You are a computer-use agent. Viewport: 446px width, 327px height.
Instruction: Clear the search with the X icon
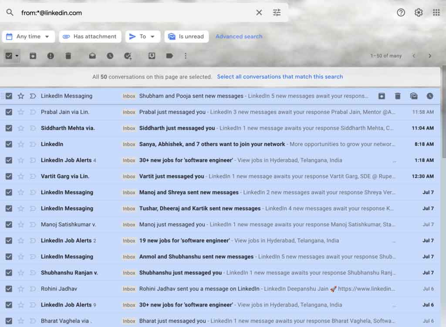pyautogui.click(x=259, y=13)
